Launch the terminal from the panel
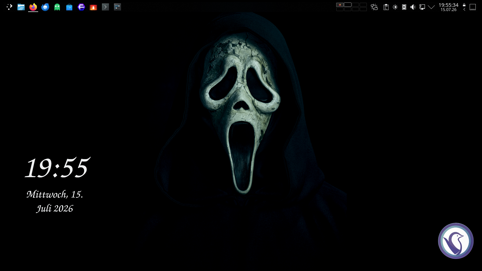The image size is (482, 271). click(105, 7)
